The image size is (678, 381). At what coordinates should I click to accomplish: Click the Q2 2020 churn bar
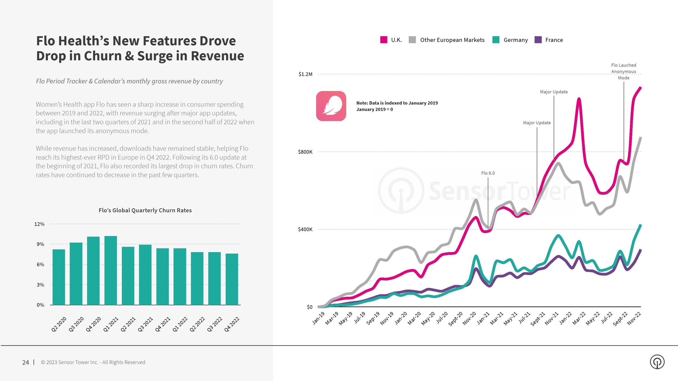point(59,277)
